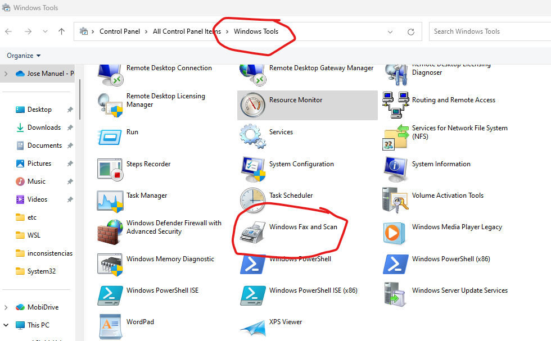Open the Windows PowerShell ISE (x86) icon
The height and width of the screenshot is (341, 551).
[x=253, y=295]
